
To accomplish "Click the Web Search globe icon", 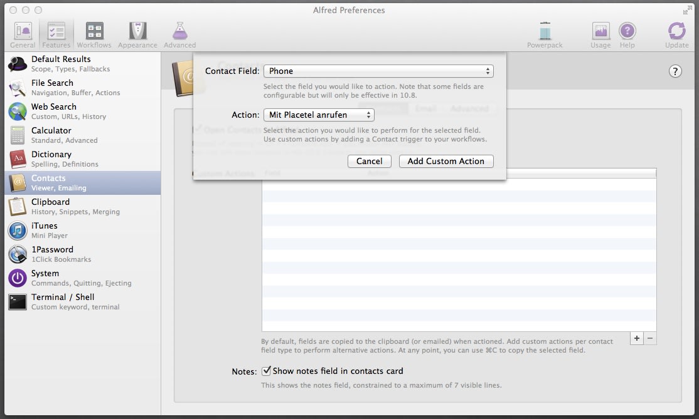I will (x=18, y=111).
